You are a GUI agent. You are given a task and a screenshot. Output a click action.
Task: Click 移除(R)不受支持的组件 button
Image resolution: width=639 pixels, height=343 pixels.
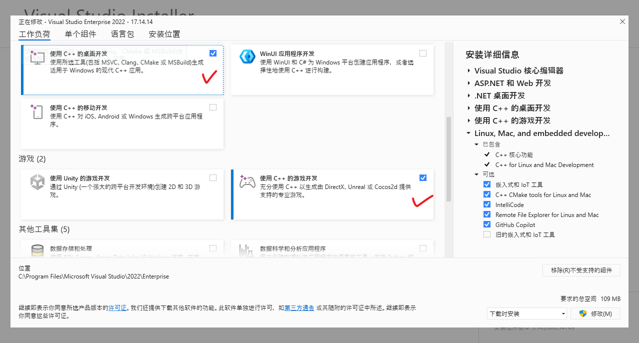pyautogui.click(x=581, y=270)
